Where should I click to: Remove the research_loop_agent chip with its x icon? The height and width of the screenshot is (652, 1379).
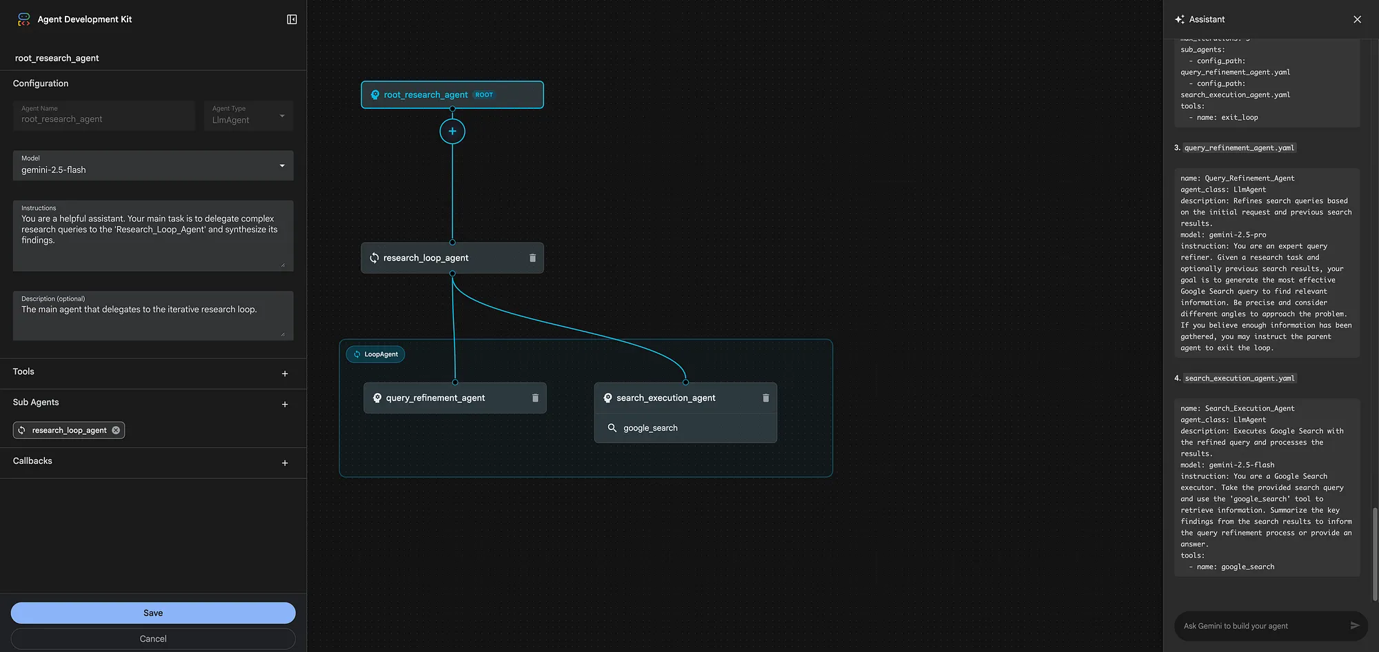tap(116, 430)
